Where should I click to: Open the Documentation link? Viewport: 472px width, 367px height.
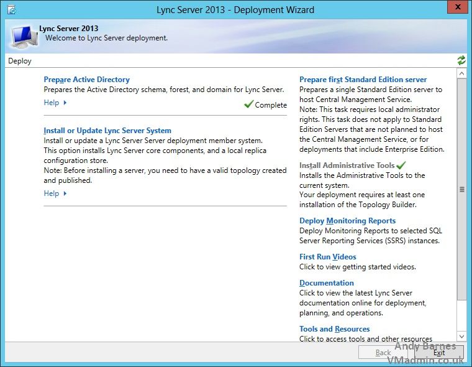(326, 283)
